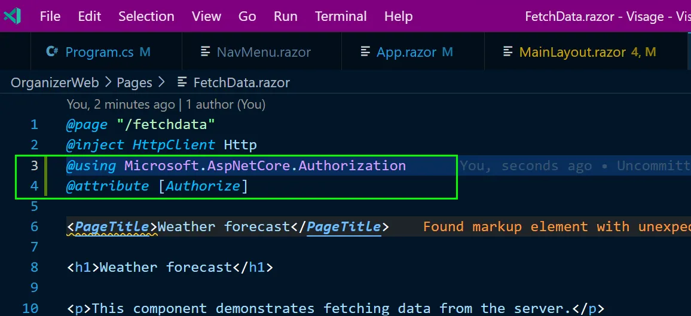Image resolution: width=691 pixels, height=316 pixels.
Task: Open the Selection menu
Action: pos(147,16)
